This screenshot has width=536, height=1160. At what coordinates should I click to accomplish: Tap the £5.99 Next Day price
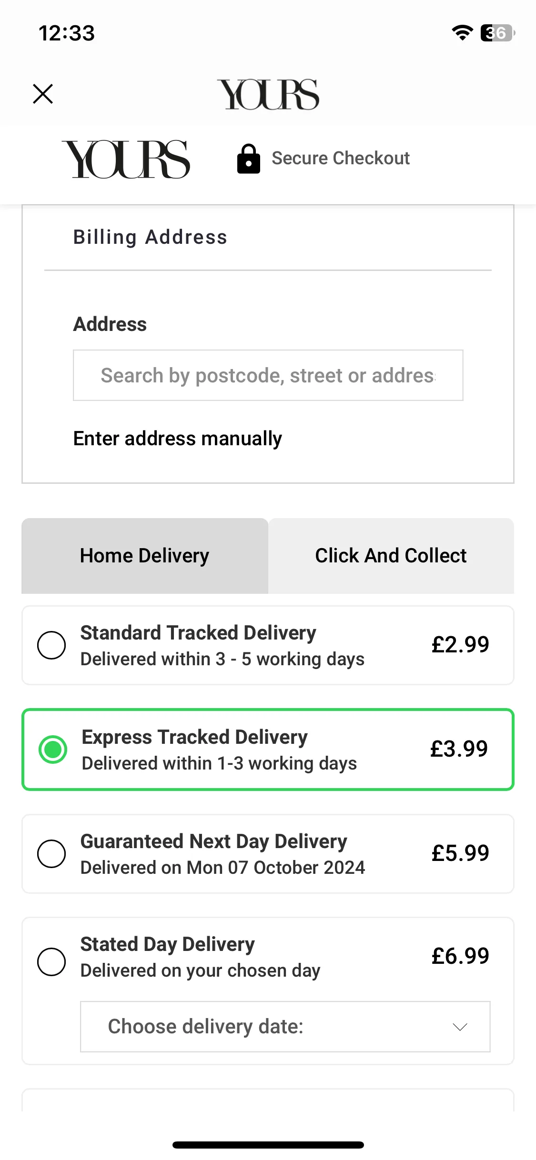coord(460,853)
